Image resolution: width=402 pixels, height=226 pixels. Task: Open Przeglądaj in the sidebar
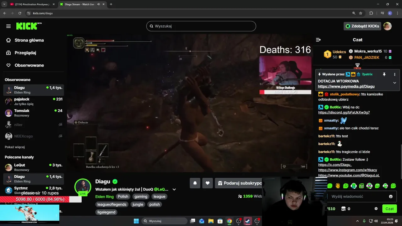coord(25,53)
